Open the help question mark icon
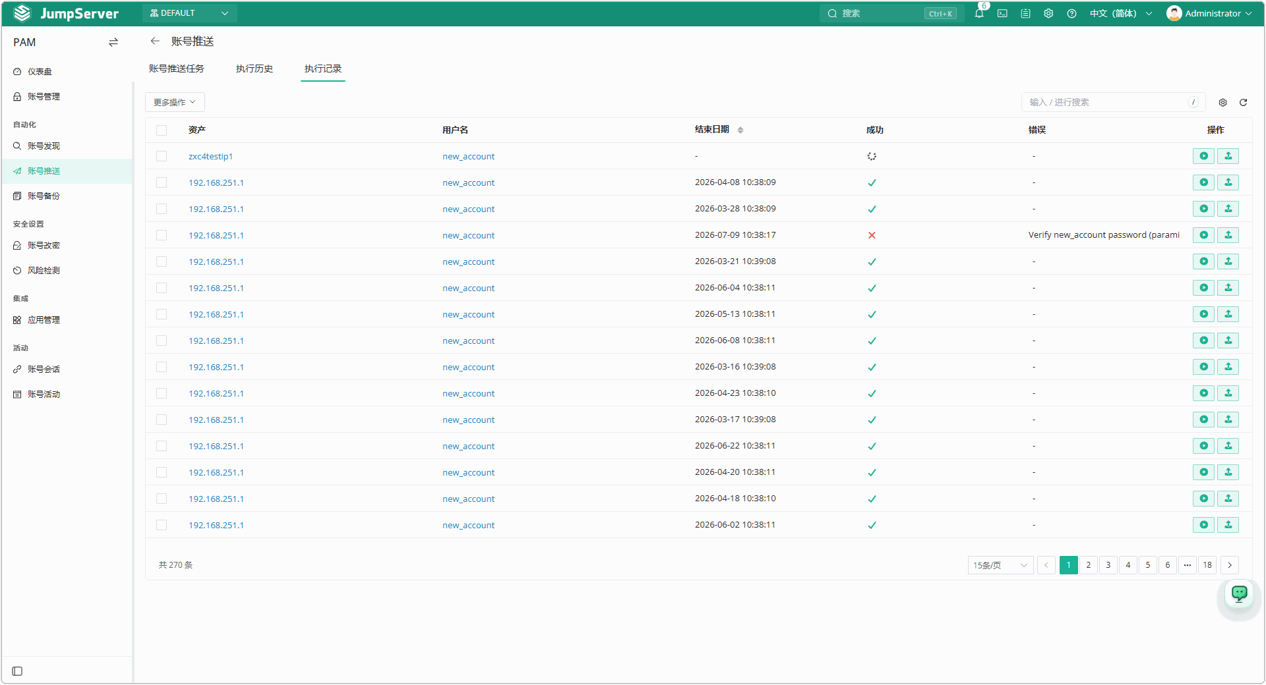 coord(1071,13)
